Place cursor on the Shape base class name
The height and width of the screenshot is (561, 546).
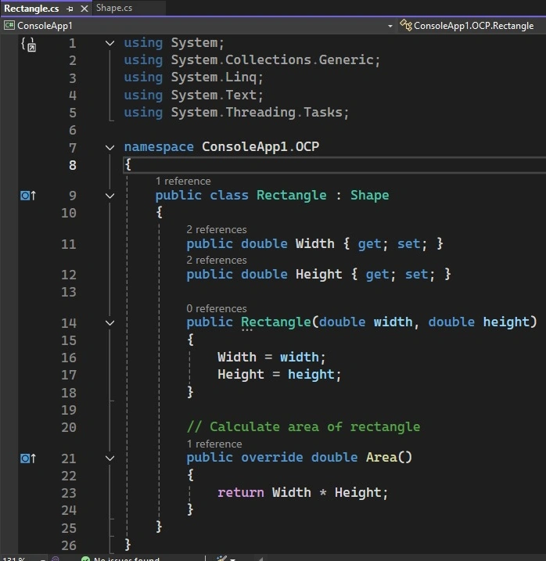tap(369, 196)
